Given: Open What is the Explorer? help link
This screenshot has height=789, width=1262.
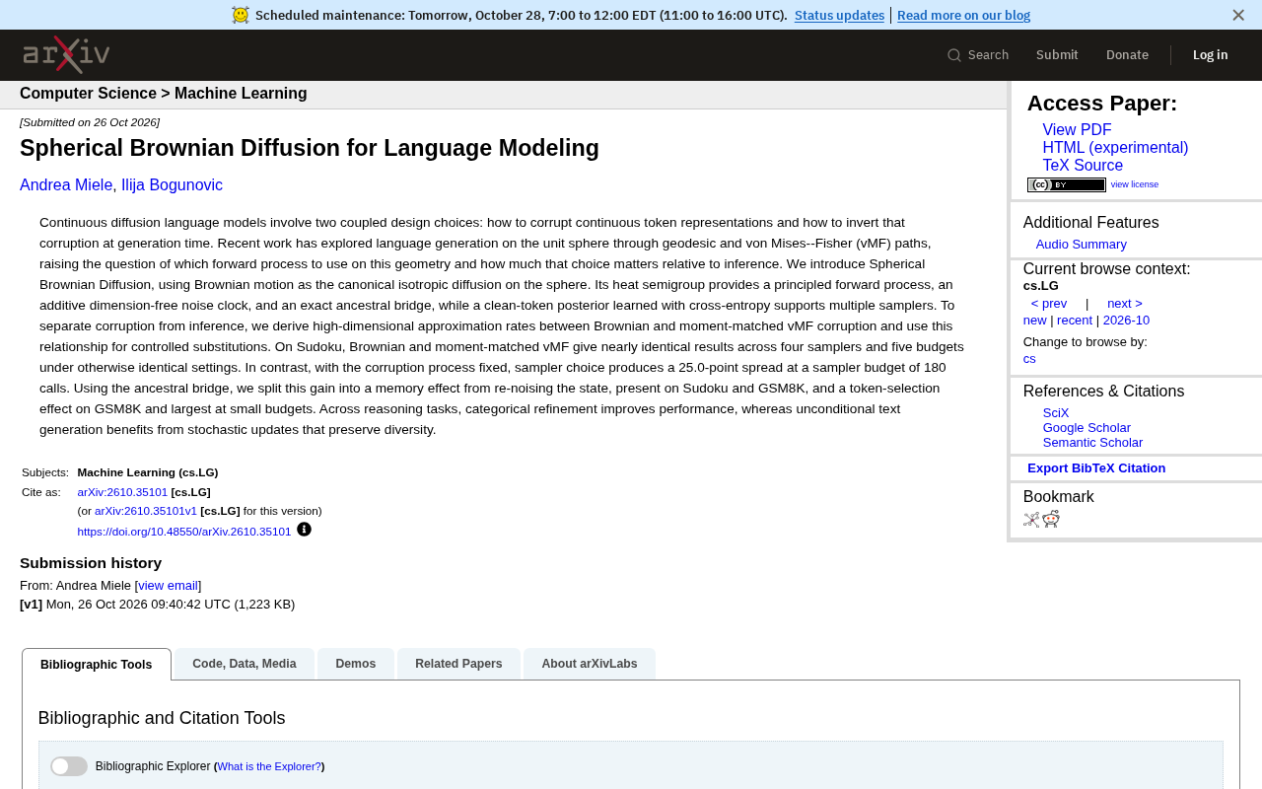Looking at the screenshot, I should (x=269, y=766).
